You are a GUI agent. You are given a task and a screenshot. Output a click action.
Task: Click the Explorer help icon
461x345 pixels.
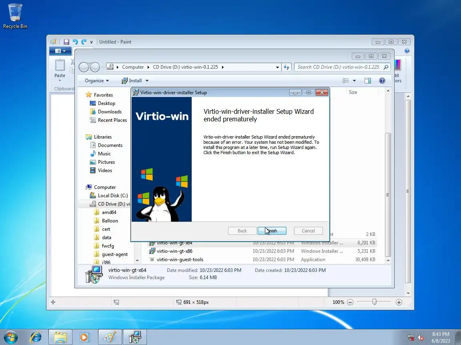(x=382, y=81)
